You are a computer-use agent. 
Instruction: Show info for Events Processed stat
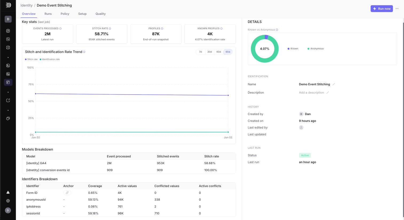(x=60, y=29)
